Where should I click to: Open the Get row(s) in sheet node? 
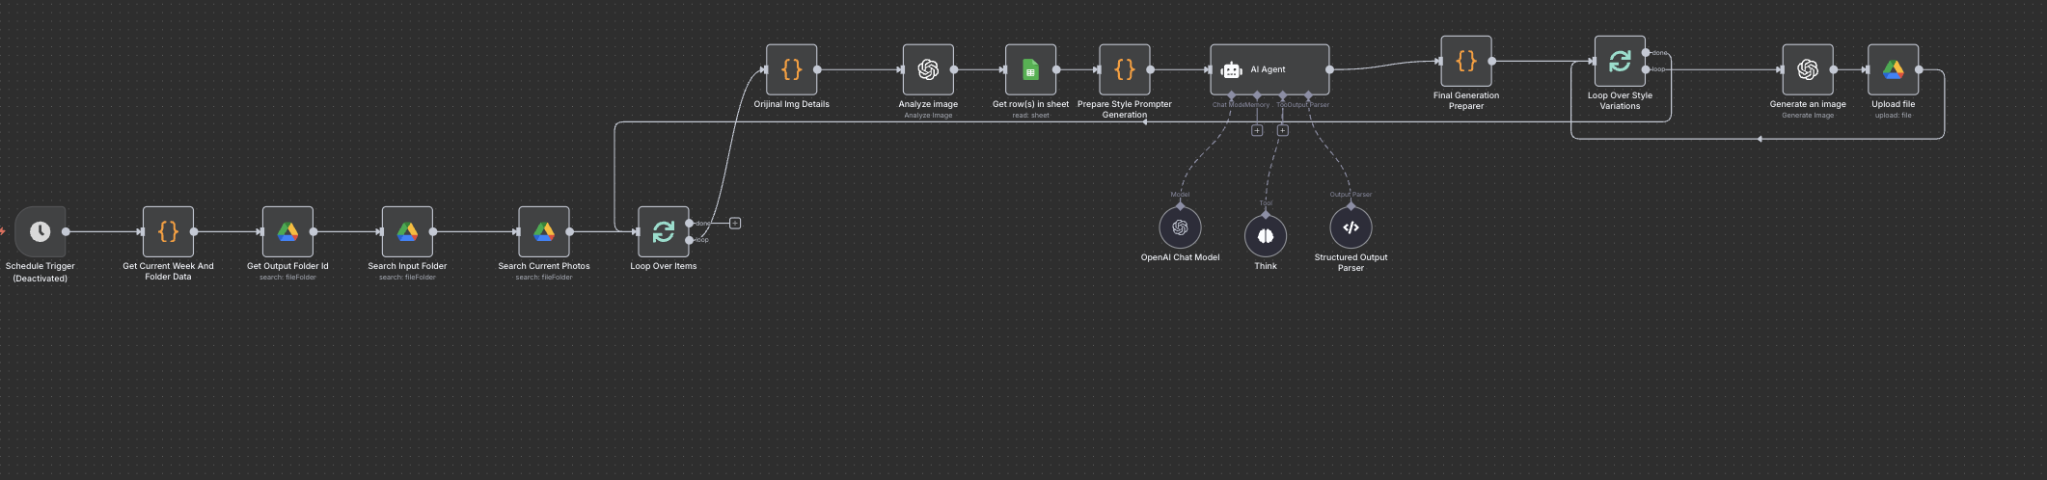point(1030,69)
